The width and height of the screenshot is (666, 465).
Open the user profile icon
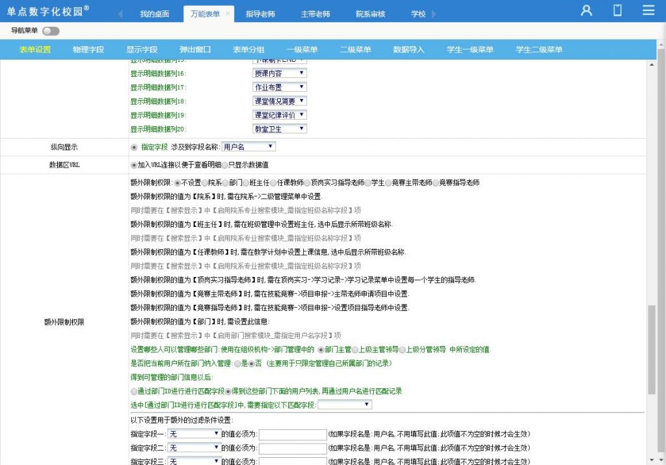(x=586, y=10)
